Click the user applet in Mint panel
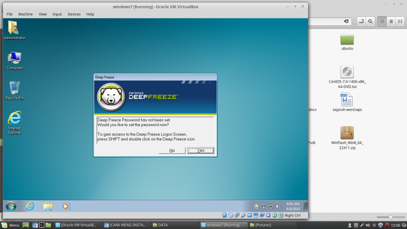The image size is (407, 229). point(350,225)
